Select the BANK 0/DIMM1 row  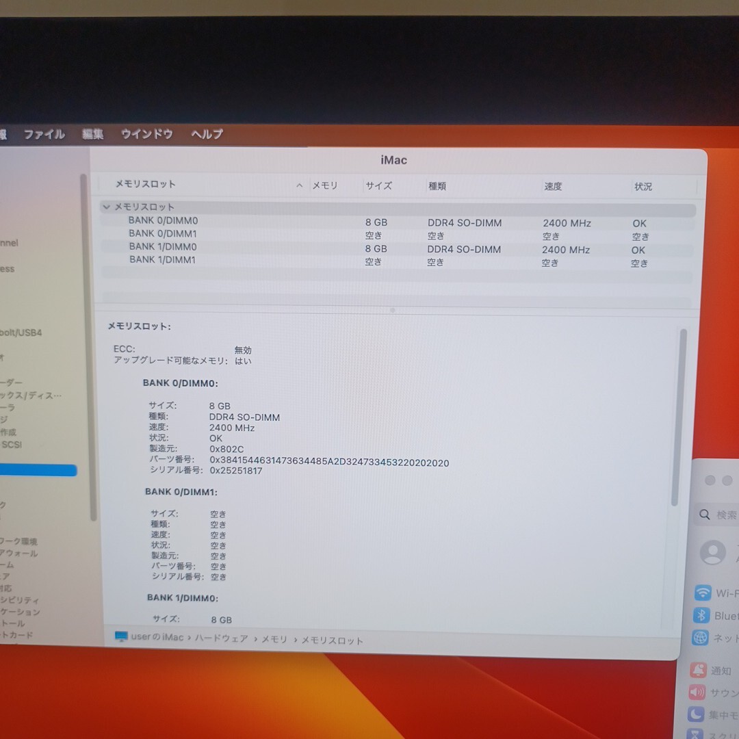398,235
